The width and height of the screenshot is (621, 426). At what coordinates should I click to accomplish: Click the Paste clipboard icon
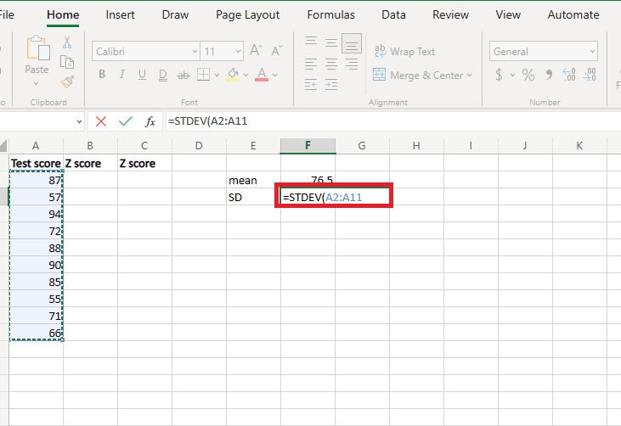pos(38,48)
